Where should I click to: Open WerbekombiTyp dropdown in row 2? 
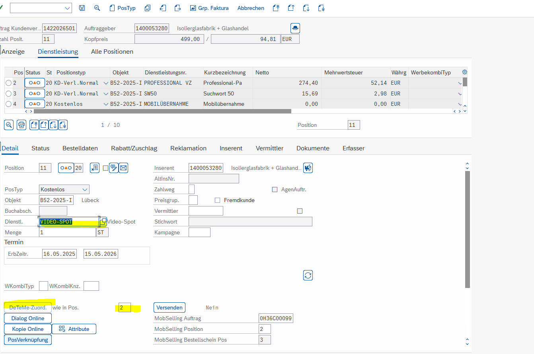tap(460, 83)
